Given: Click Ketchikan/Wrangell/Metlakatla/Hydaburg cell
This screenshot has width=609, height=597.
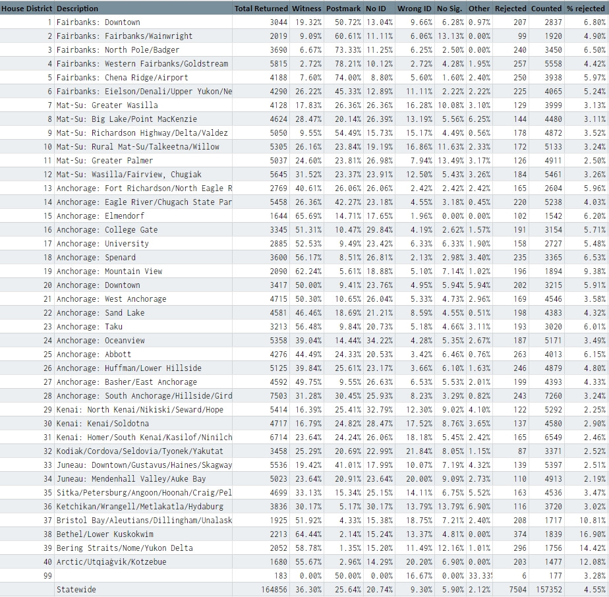Looking at the screenshot, I should click(x=143, y=507).
